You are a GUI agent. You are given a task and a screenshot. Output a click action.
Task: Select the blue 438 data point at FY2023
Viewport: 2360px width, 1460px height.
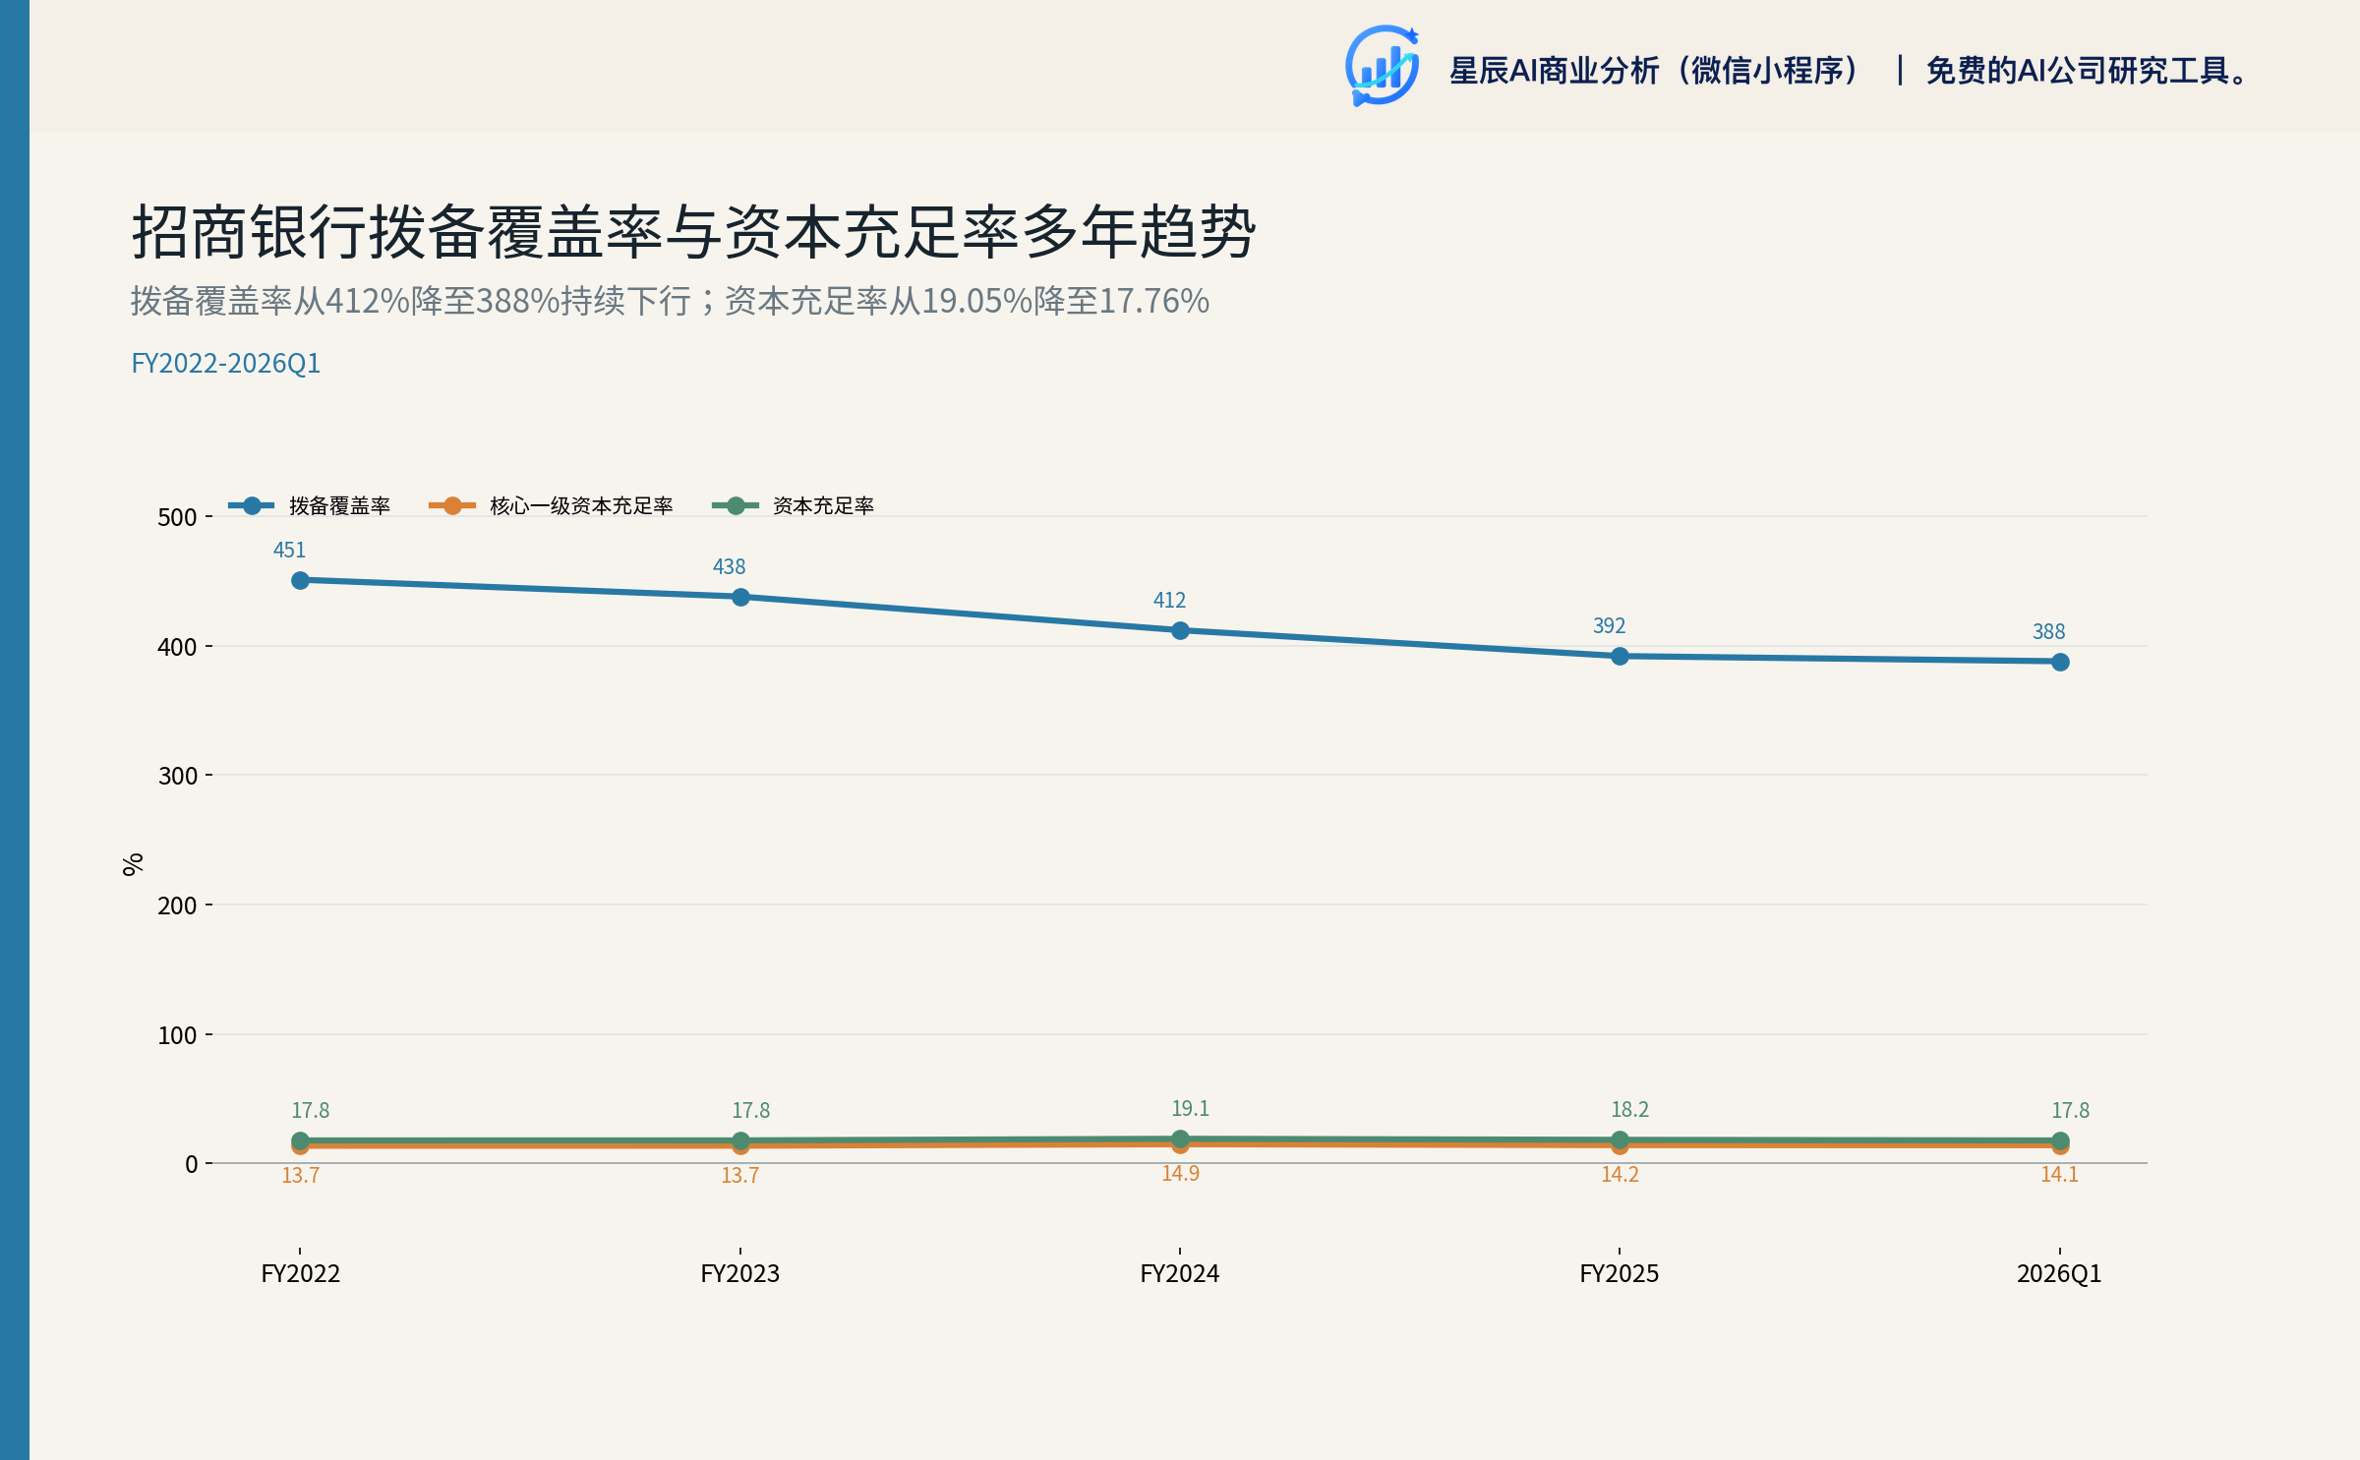(740, 597)
